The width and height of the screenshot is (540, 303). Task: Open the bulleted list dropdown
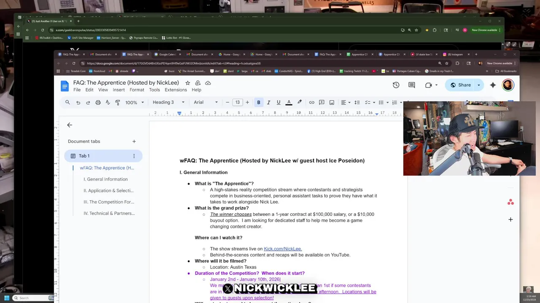383,102
